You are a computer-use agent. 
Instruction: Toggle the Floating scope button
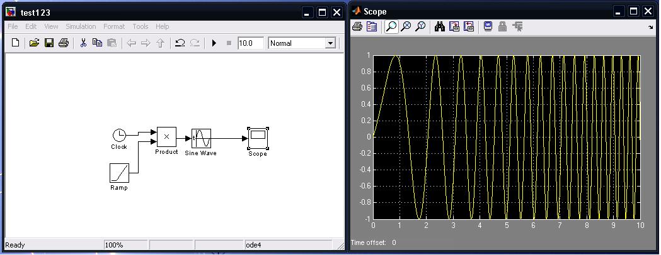(x=488, y=27)
